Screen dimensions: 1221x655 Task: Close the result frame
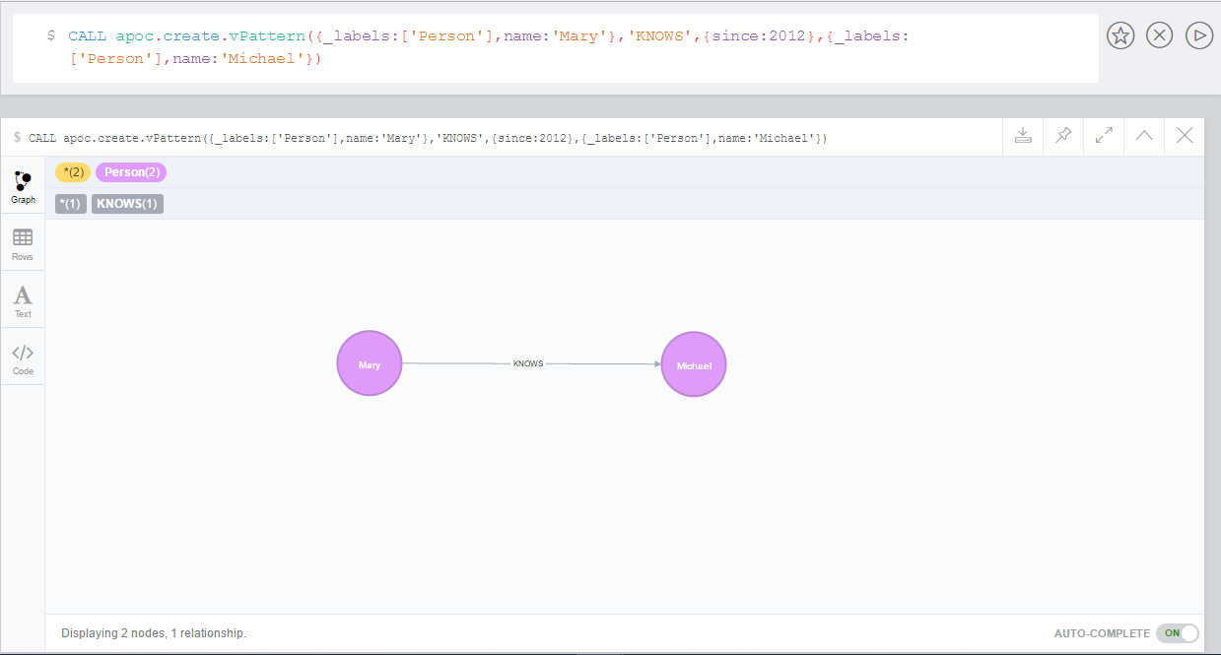click(1185, 136)
